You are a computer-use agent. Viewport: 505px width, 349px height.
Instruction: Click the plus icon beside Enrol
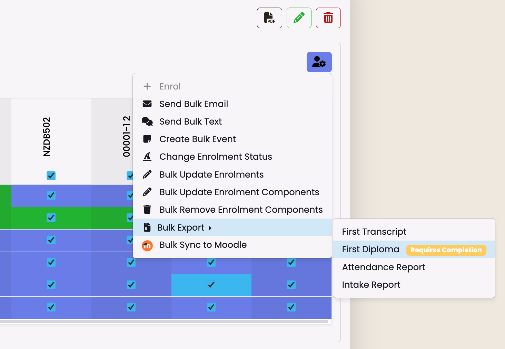click(147, 86)
